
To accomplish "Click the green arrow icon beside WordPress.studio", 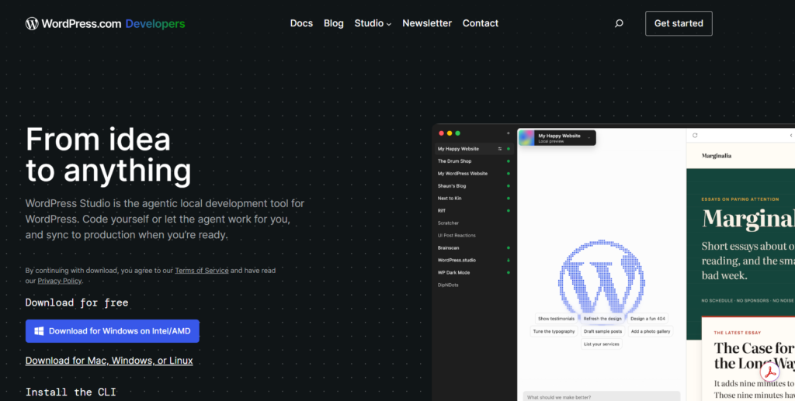I will (509, 261).
